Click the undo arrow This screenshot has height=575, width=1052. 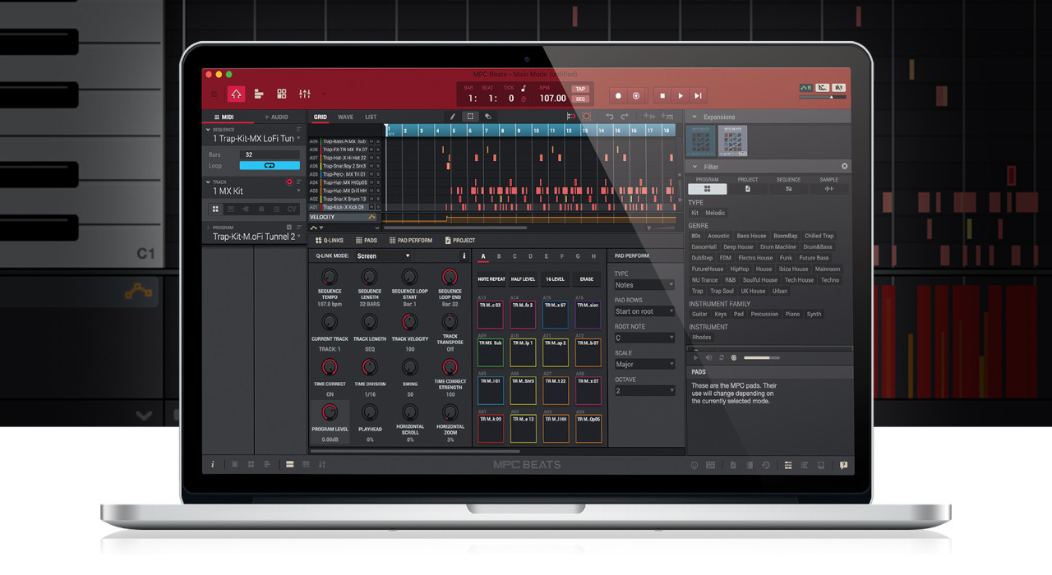coord(610,117)
